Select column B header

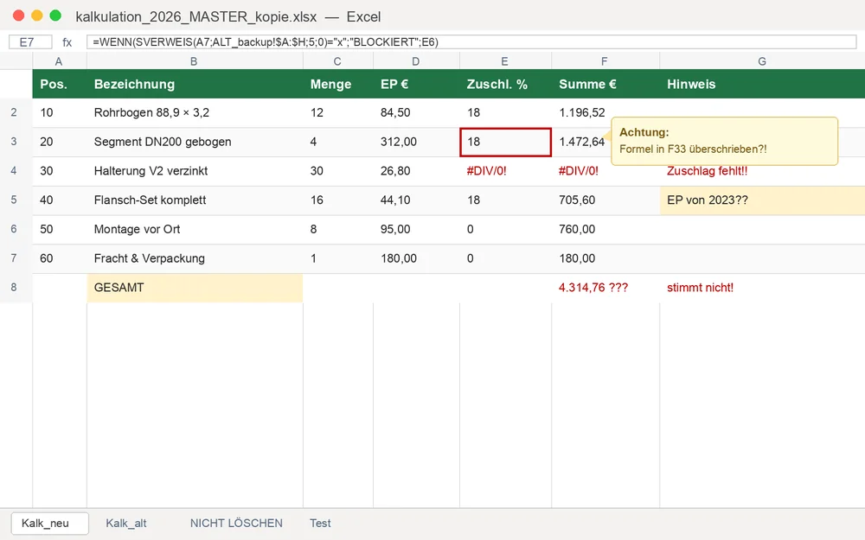(x=194, y=61)
